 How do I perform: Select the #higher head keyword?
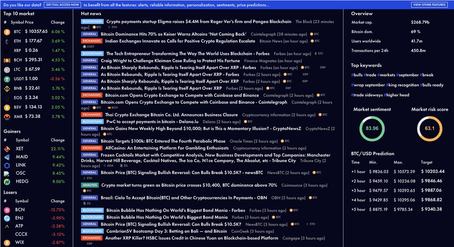(396, 95)
